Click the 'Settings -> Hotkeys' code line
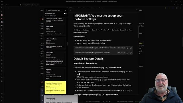Screen dimensions: 183x103 coord(103,31)
